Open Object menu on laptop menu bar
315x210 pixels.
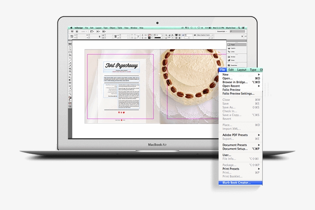(x=113, y=28)
